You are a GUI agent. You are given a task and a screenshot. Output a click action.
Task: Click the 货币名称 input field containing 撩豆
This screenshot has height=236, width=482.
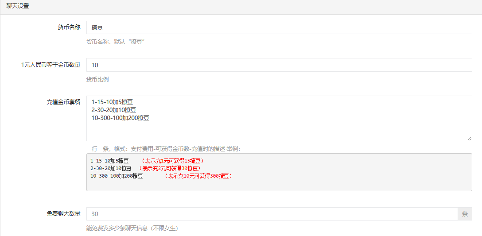click(279, 27)
